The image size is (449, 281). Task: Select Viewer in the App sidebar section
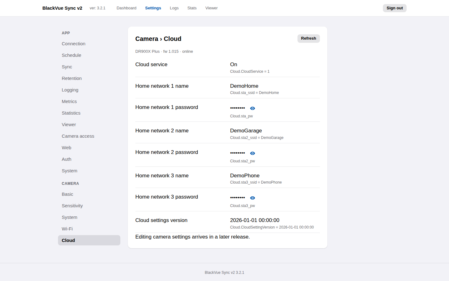point(89,125)
